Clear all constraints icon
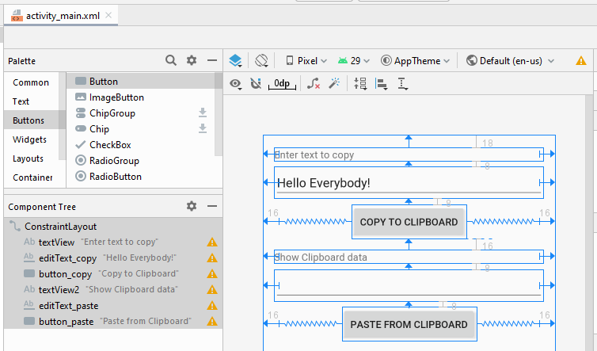This screenshot has width=597, height=351. 314,83
